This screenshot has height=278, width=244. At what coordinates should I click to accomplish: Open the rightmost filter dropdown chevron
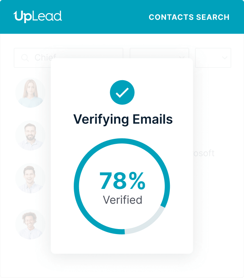click(224, 58)
